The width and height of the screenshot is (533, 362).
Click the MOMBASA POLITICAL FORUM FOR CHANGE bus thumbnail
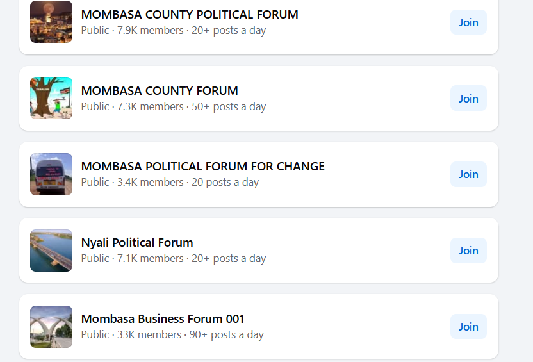coord(51,174)
